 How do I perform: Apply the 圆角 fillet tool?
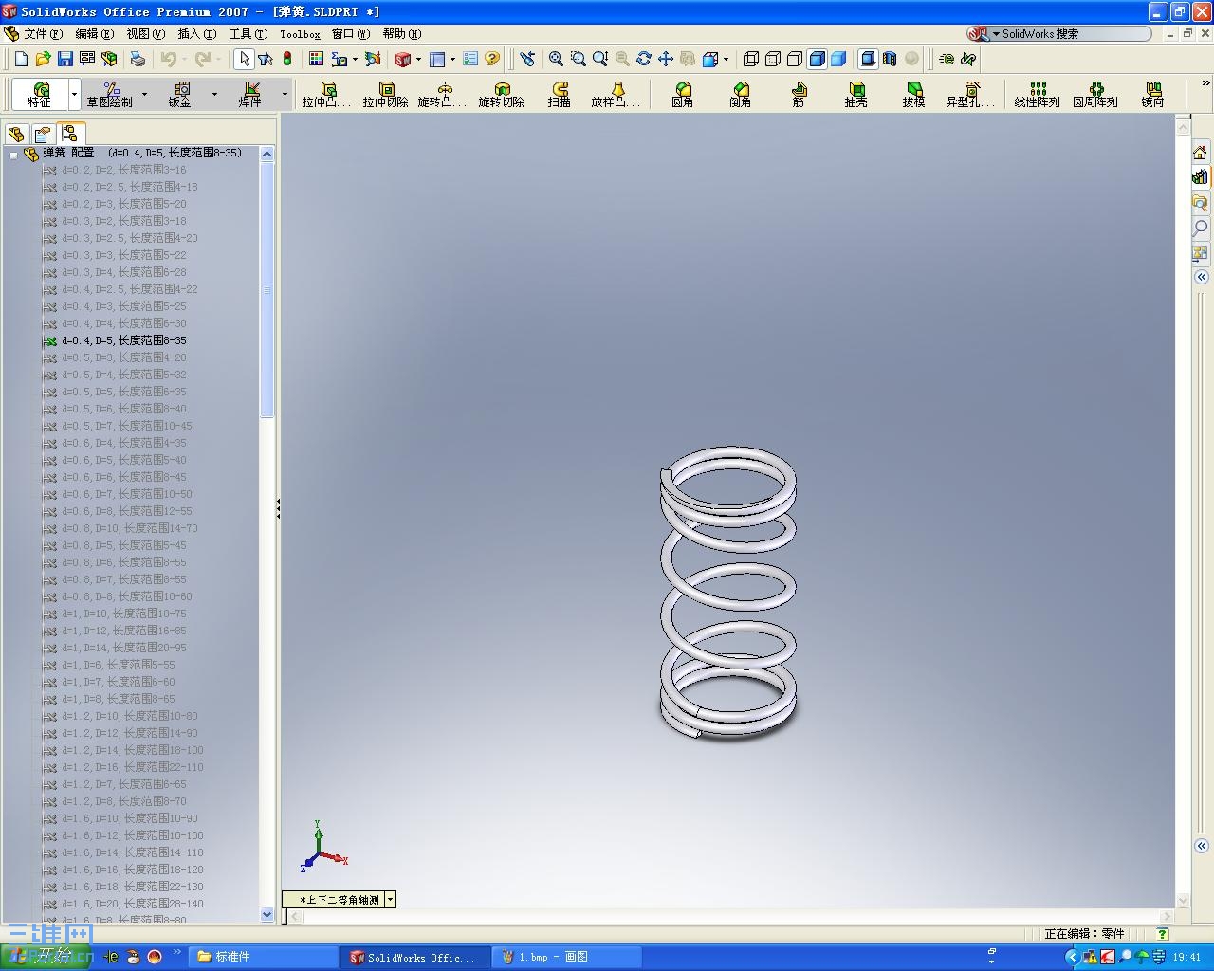(x=682, y=94)
